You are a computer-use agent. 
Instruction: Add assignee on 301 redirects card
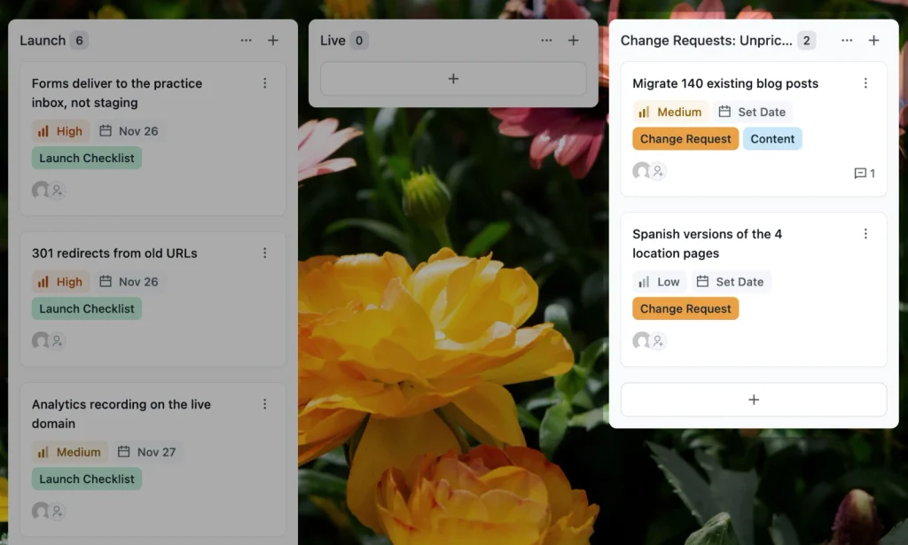pyautogui.click(x=58, y=341)
